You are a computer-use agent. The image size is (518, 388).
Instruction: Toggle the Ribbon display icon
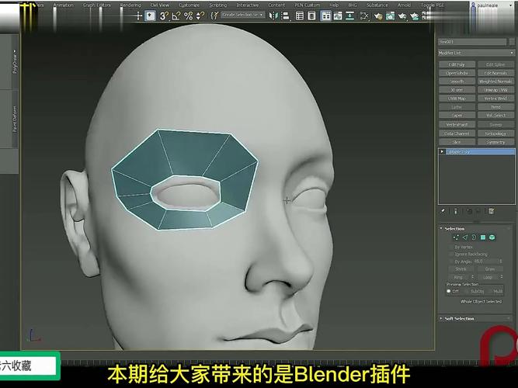(x=326, y=16)
